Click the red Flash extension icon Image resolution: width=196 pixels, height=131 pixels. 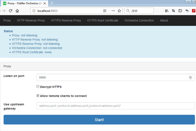pos(194,11)
